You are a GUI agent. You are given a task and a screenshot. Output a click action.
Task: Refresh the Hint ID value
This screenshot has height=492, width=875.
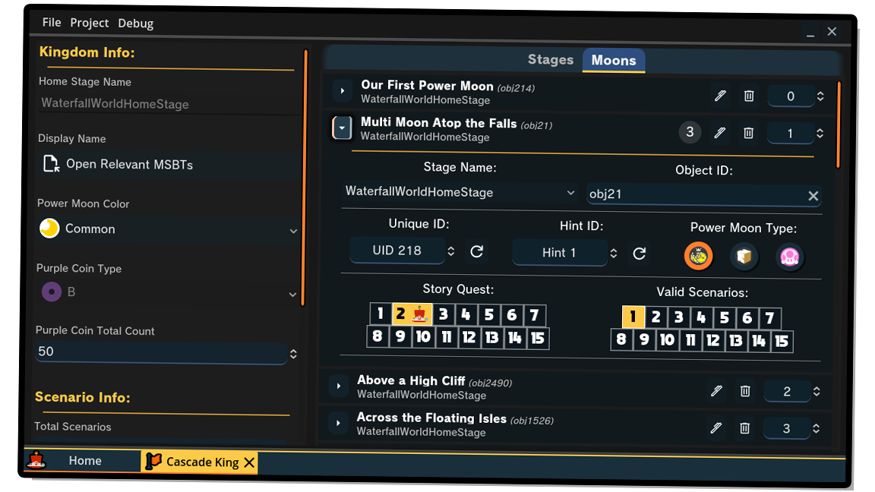640,254
